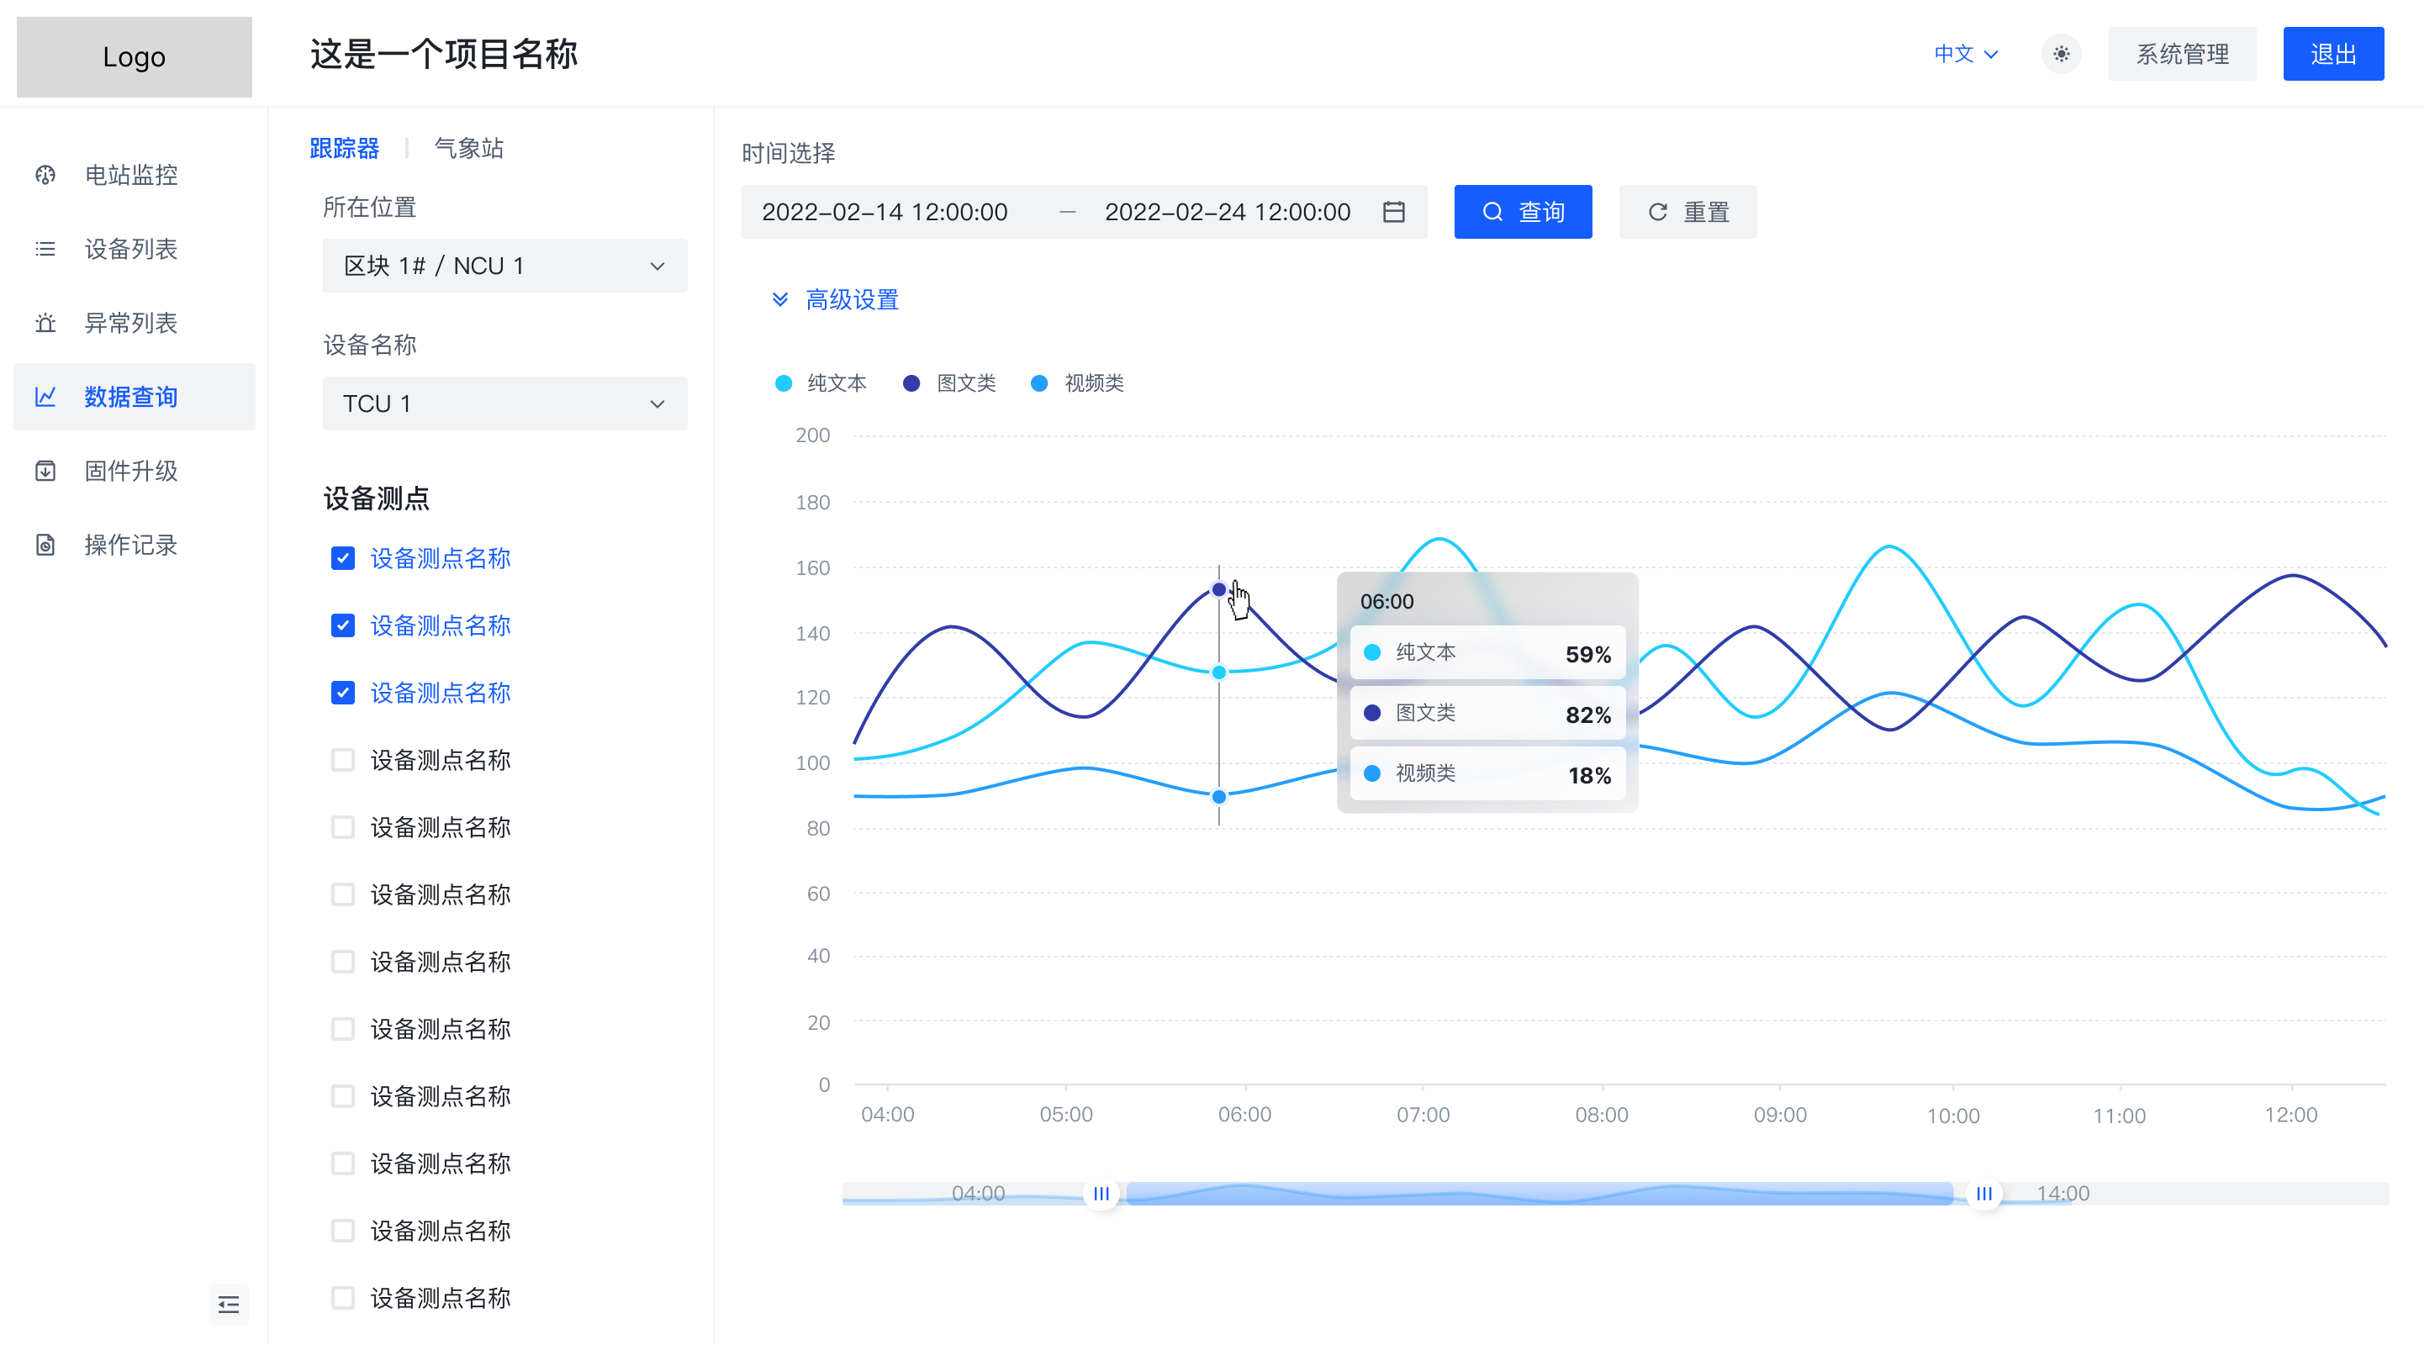Collapse sidebar with the fold icon

point(228,1305)
